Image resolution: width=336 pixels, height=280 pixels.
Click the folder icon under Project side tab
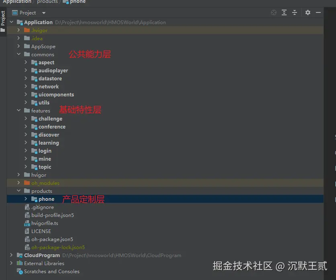pos(3,30)
